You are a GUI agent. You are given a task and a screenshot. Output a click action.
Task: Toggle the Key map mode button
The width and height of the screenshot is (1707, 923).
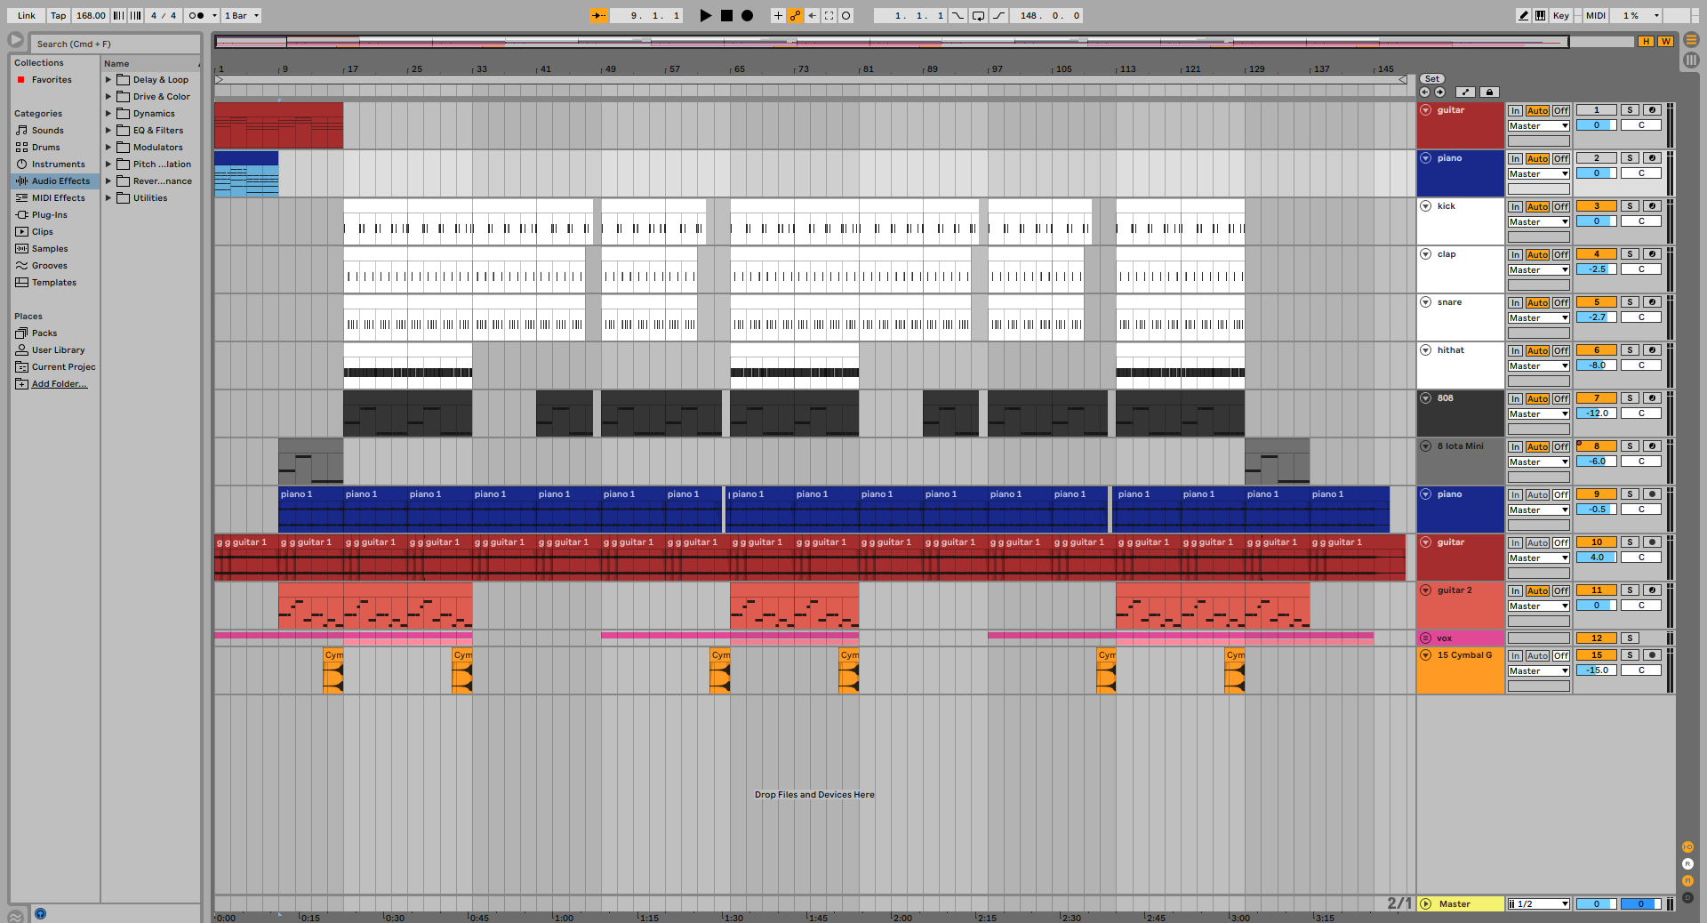tap(1560, 15)
